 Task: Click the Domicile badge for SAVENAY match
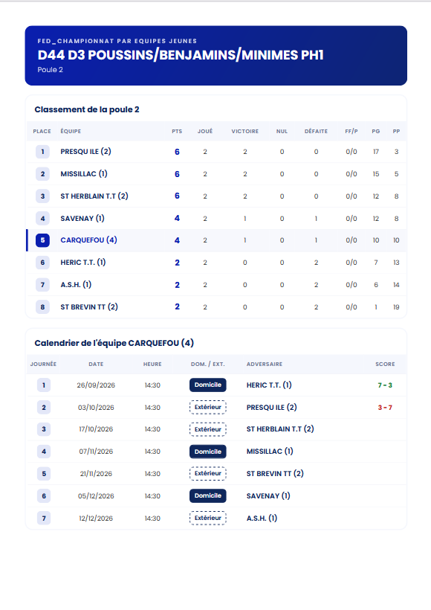[208, 495]
